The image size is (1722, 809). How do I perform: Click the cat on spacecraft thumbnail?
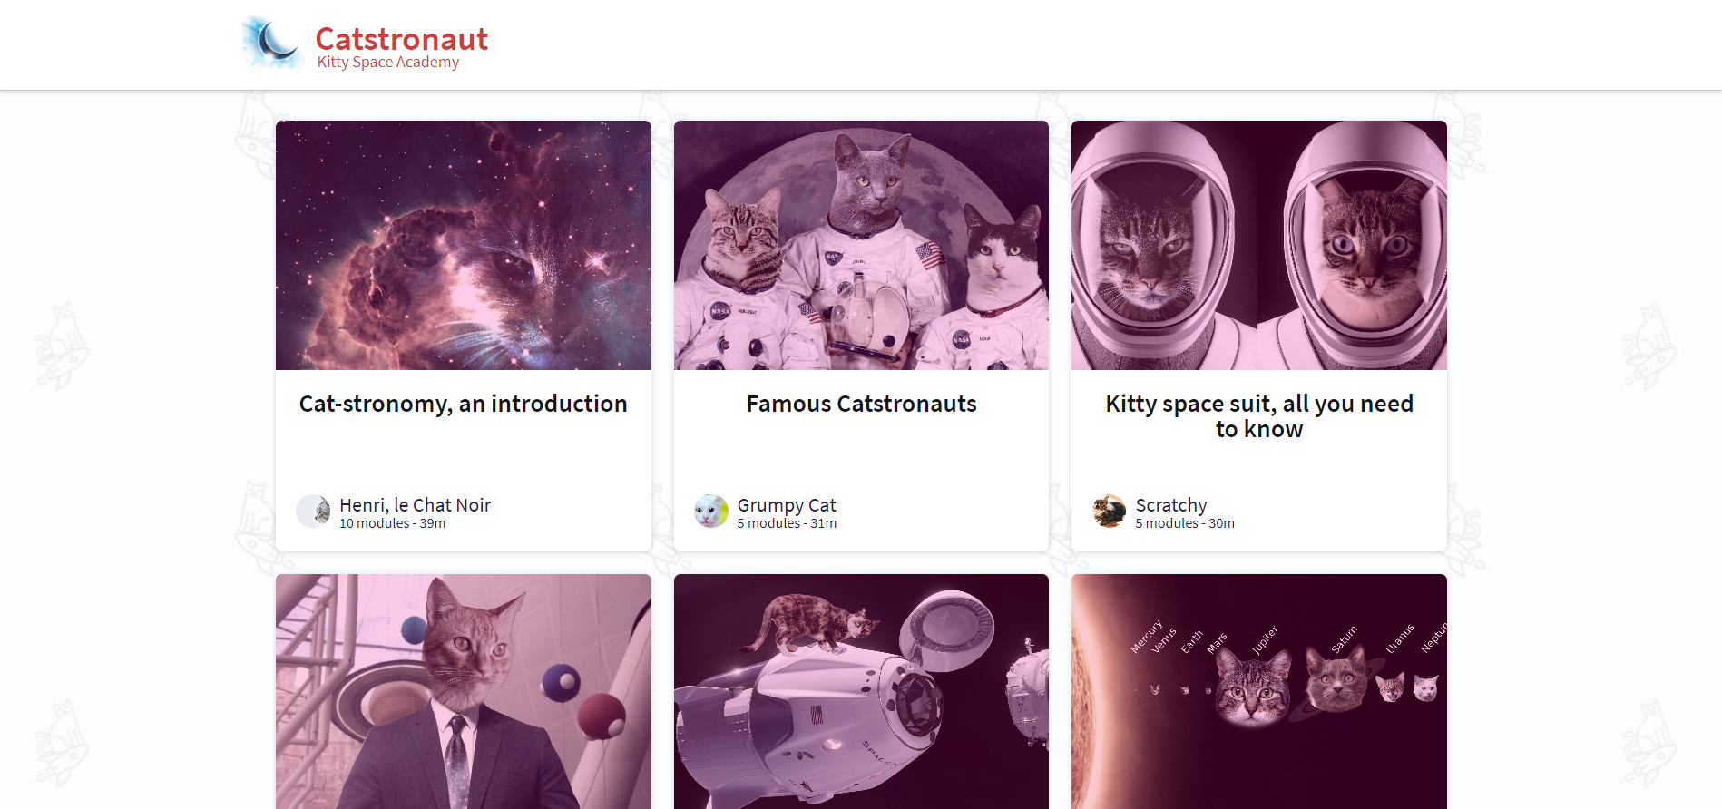tap(860, 691)
